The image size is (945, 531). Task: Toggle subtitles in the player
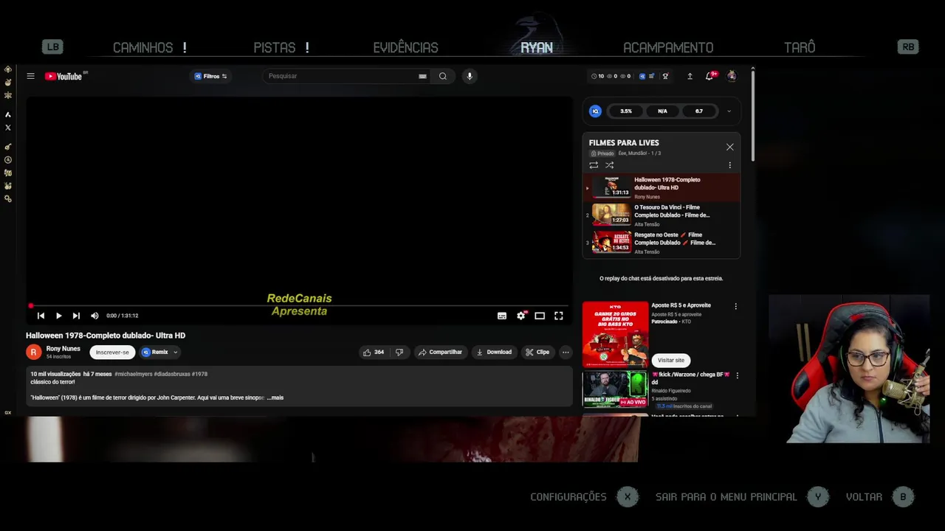(x=502, y=316)
